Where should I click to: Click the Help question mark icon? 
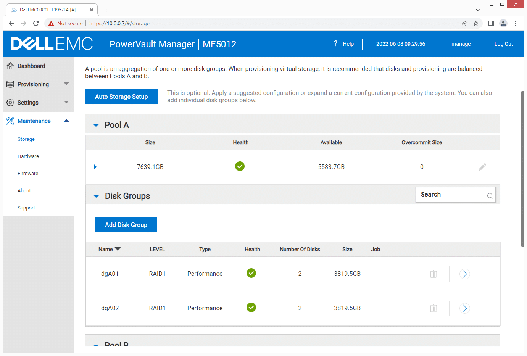[x=335, y=43]
